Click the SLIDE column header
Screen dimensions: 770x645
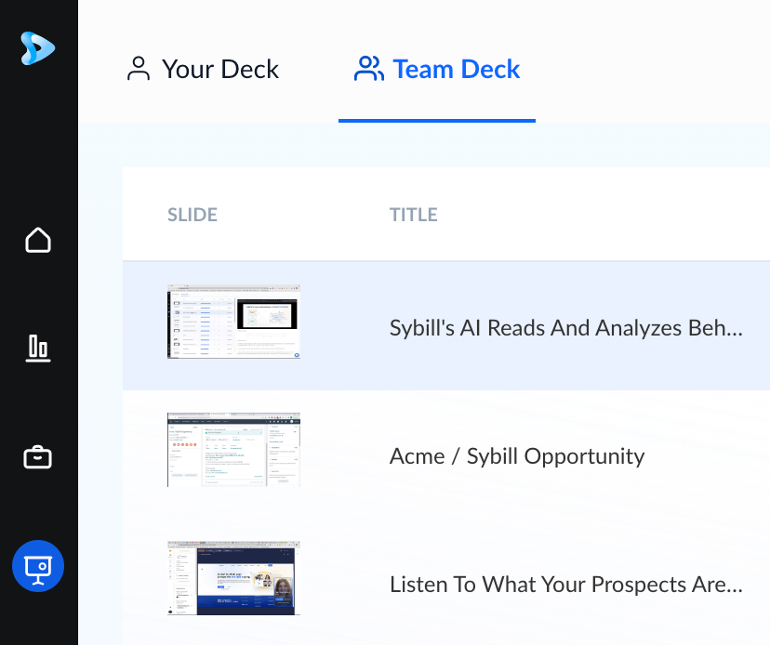[192, 215]
